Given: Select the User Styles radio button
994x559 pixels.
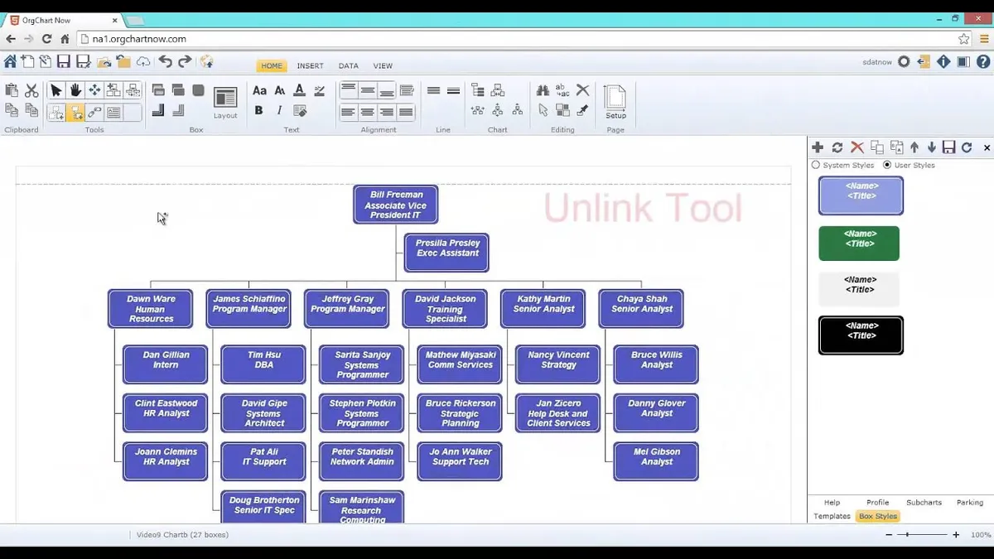Looking at the screenshot, I should pyautogui.click(x=887, y=165).
